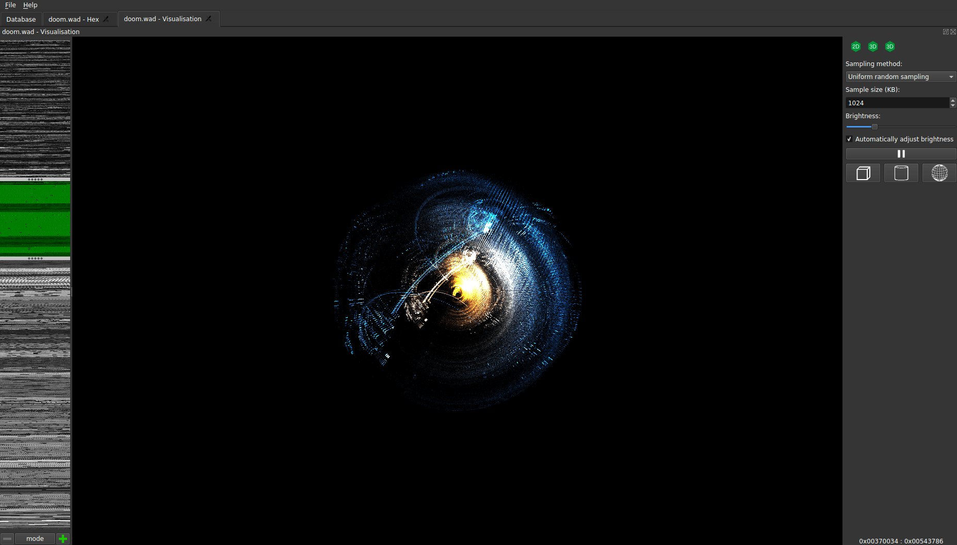Click the middle 3D hexagon icon

click(872, 46)
